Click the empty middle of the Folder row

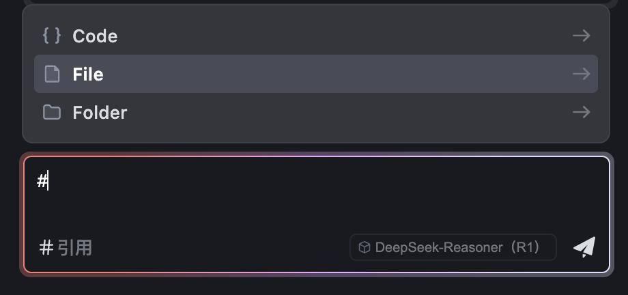tap(341, 112)
